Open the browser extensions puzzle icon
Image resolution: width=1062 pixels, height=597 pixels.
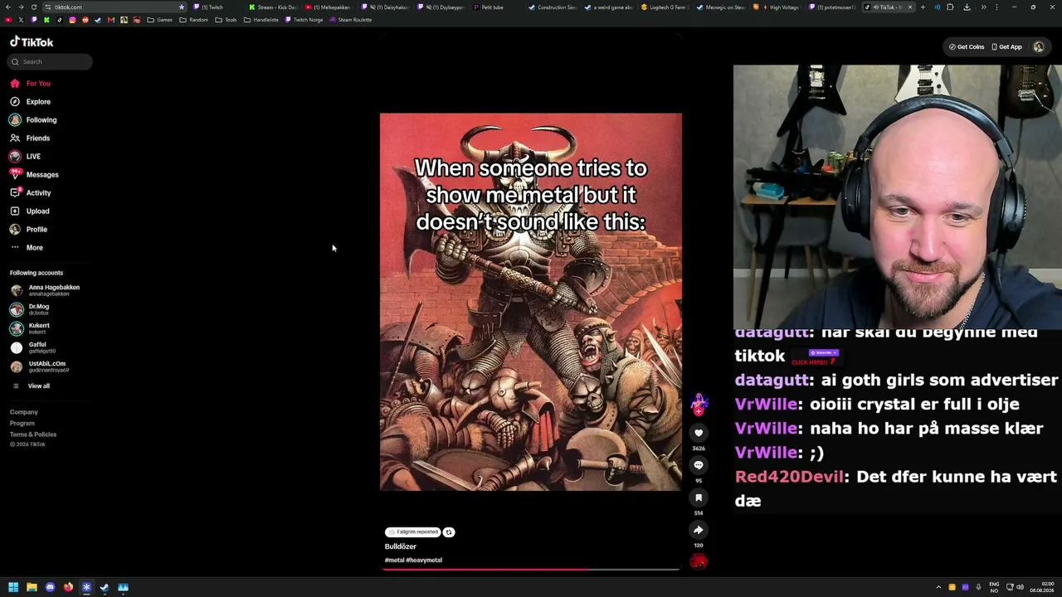point(951,7)
